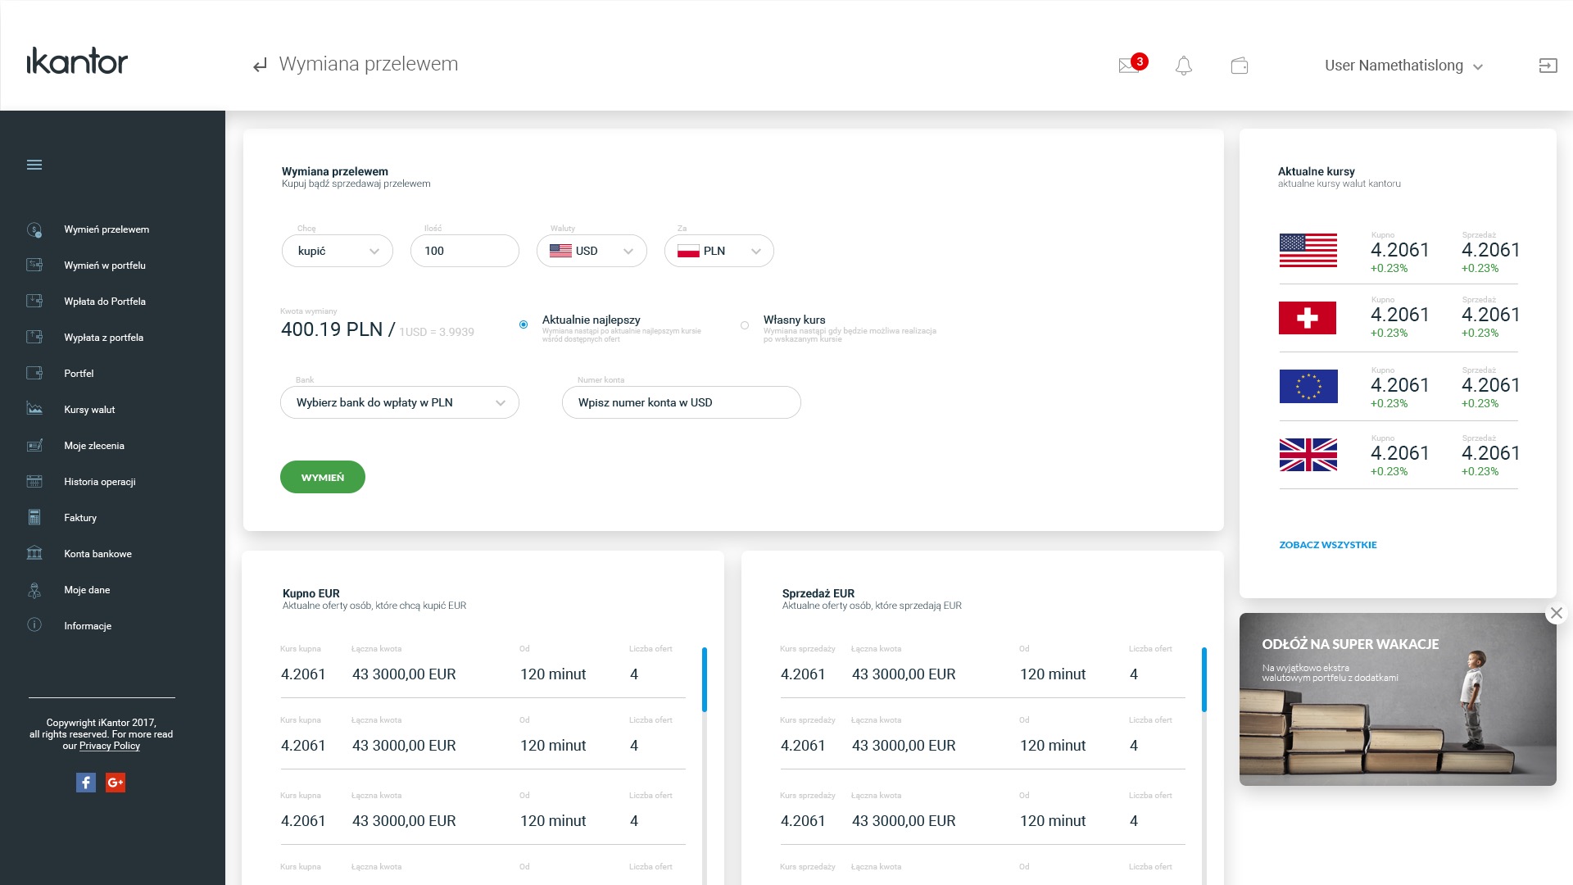1573x885 pixels.
Task: Click the logout icon at top right
Action: click(1548, 66)
